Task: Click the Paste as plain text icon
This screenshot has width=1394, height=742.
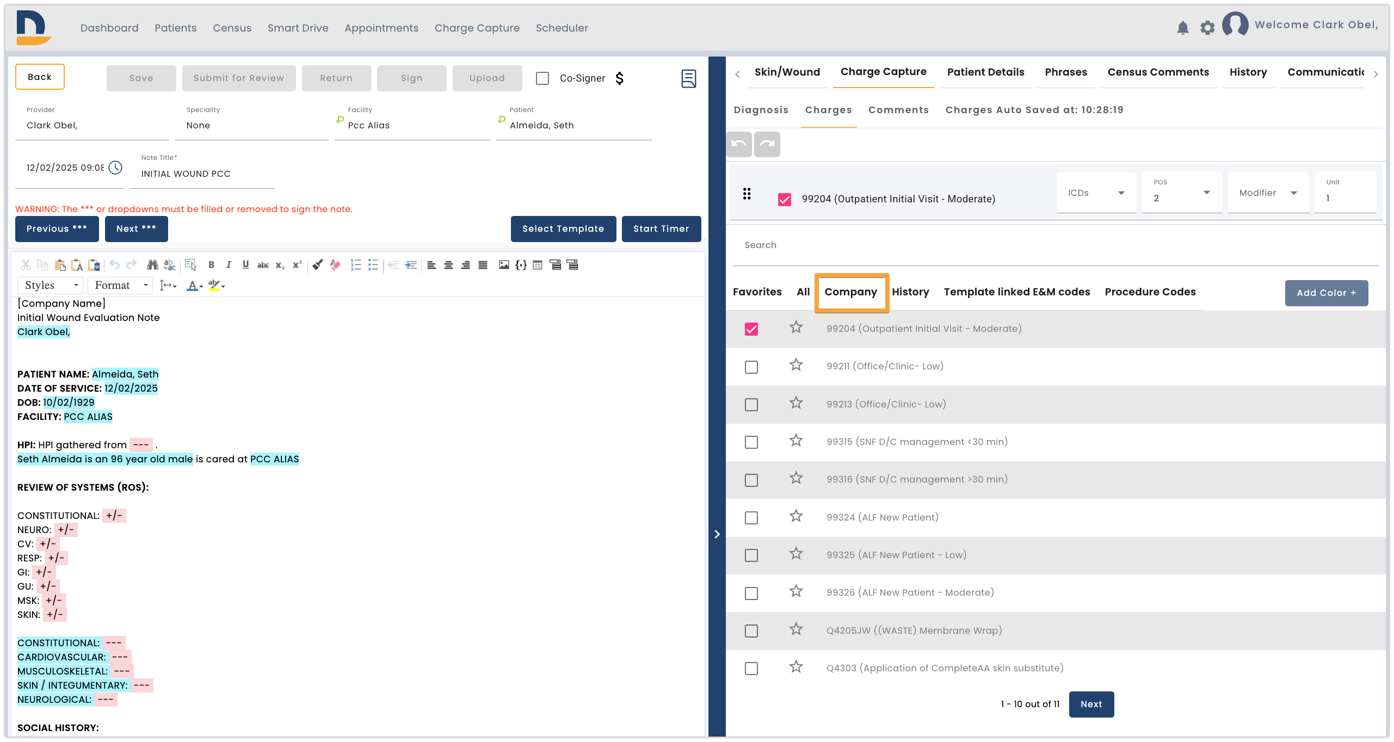Action: [x=77, y=265]
